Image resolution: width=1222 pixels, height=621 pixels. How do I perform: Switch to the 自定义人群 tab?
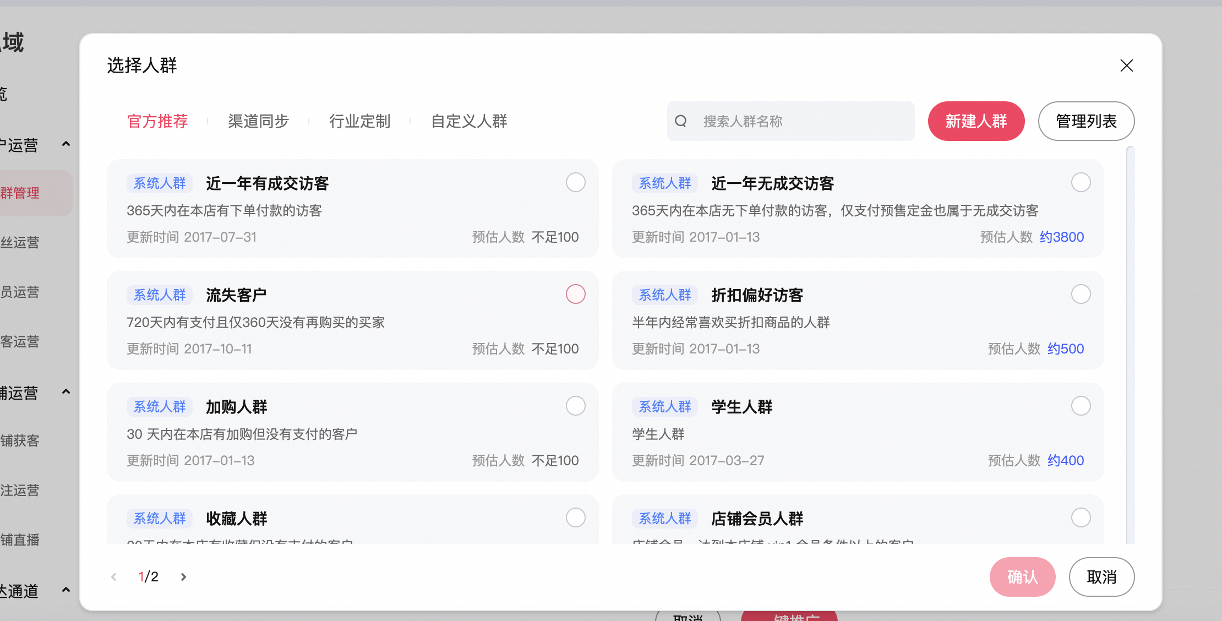(x=469, y=121)
